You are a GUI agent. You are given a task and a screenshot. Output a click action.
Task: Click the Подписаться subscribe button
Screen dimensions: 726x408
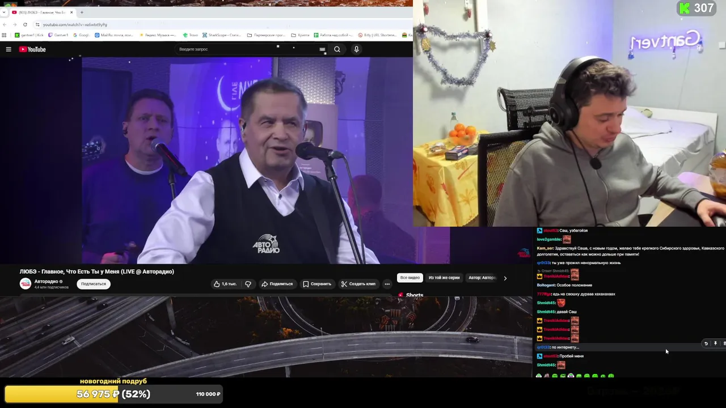point(94,284)
